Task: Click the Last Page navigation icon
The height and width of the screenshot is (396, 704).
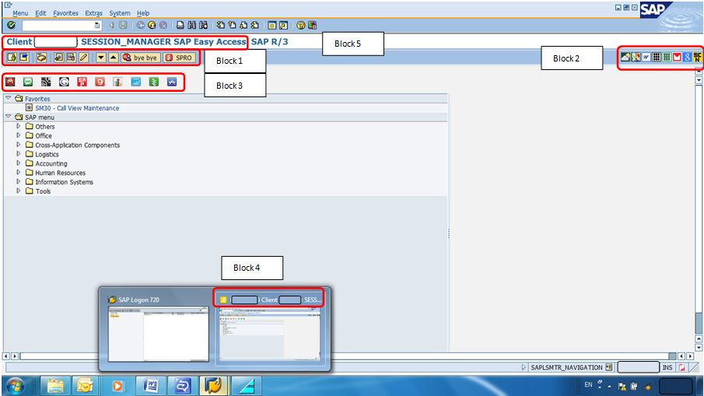Action: [x=254, y=25]
